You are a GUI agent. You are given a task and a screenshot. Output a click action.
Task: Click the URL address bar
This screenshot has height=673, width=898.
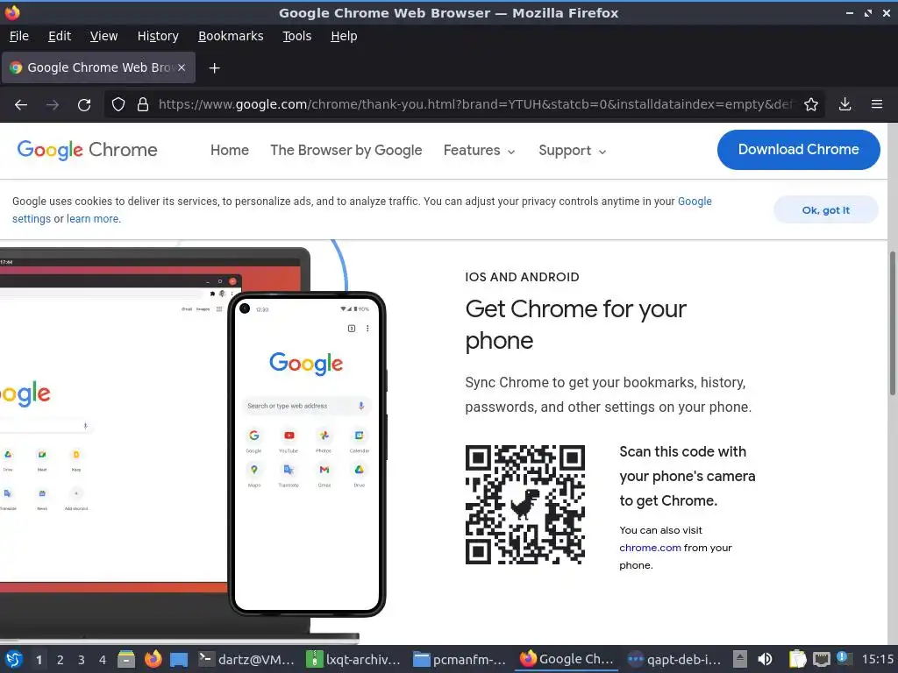click(x=475, y=105)
